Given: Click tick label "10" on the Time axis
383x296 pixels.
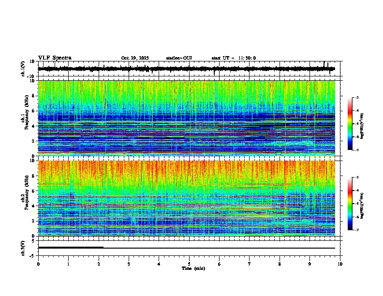Looking at the screenshot, I should (340, 264).
